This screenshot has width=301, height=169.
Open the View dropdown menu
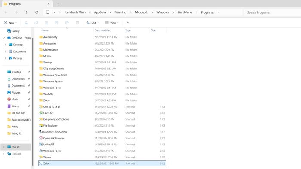point(112,23)
